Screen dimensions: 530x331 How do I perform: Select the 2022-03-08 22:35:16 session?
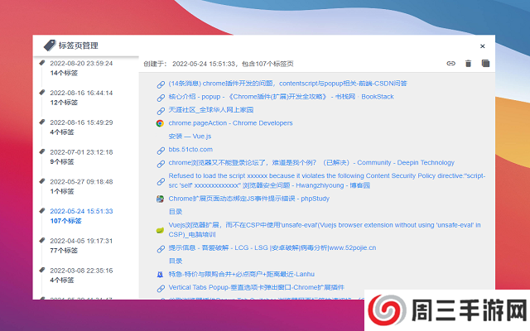pyautogui.click(x=81, y=271)
